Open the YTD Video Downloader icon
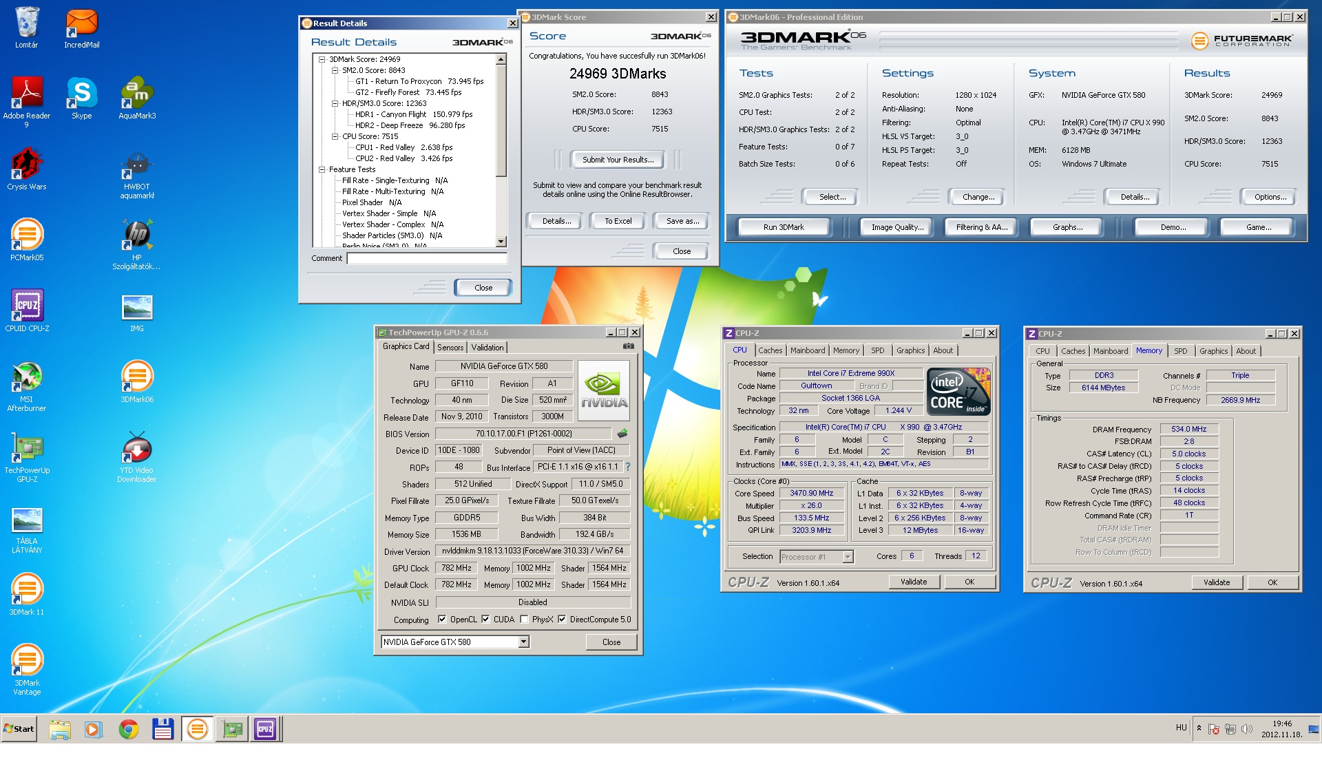Image resolution: width=1322 pixels, height=771 pixels. (x=136, y=448)
